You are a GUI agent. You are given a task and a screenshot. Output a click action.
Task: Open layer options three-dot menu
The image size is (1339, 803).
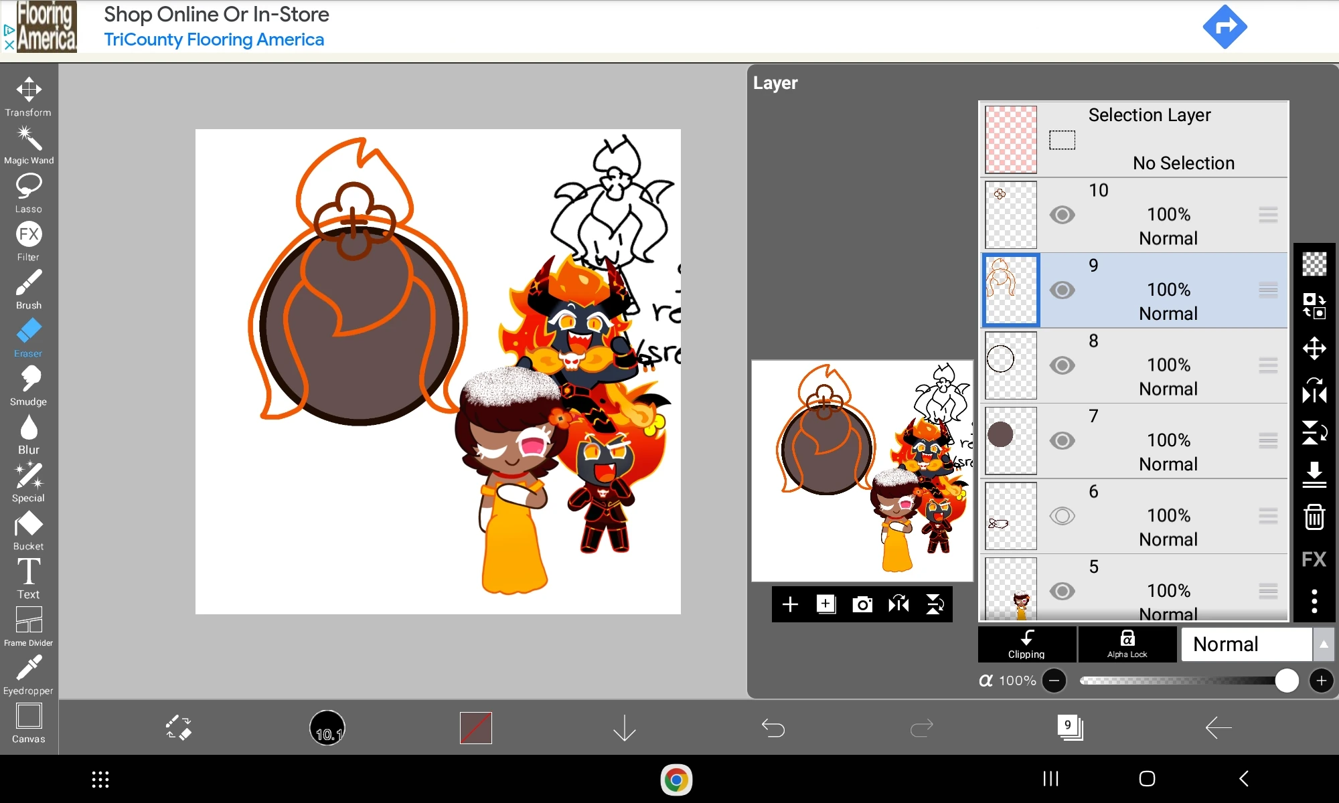pos(1314,601)
